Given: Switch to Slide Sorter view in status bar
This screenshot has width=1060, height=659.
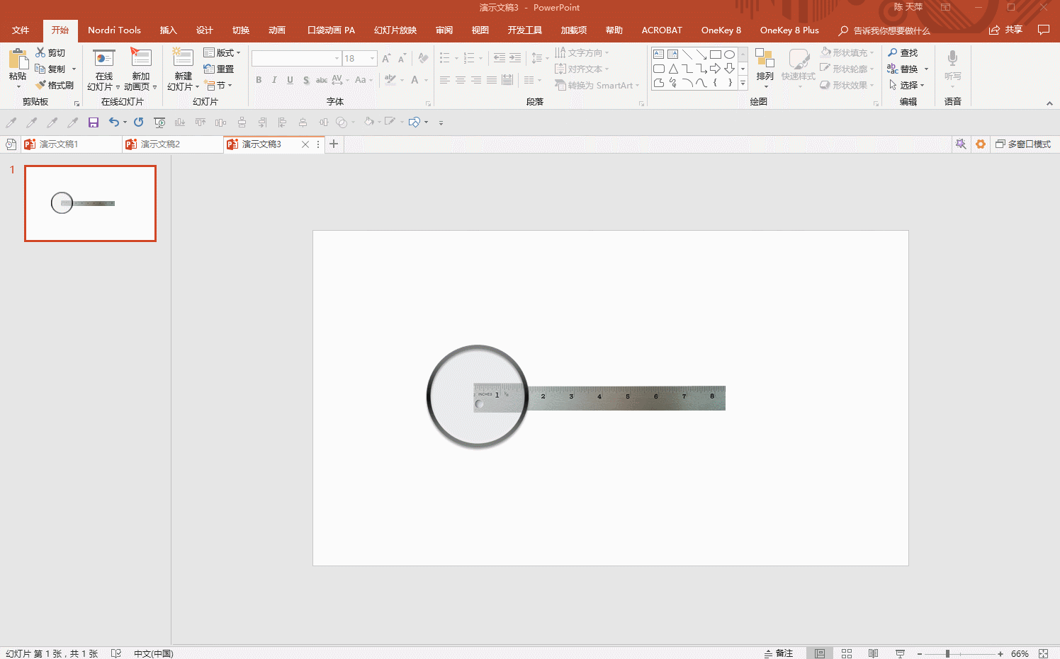Looking at the screenshot, I should coord(847,653).
